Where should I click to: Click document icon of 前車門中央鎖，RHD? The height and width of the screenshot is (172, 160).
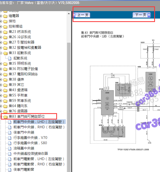[10, 127]
